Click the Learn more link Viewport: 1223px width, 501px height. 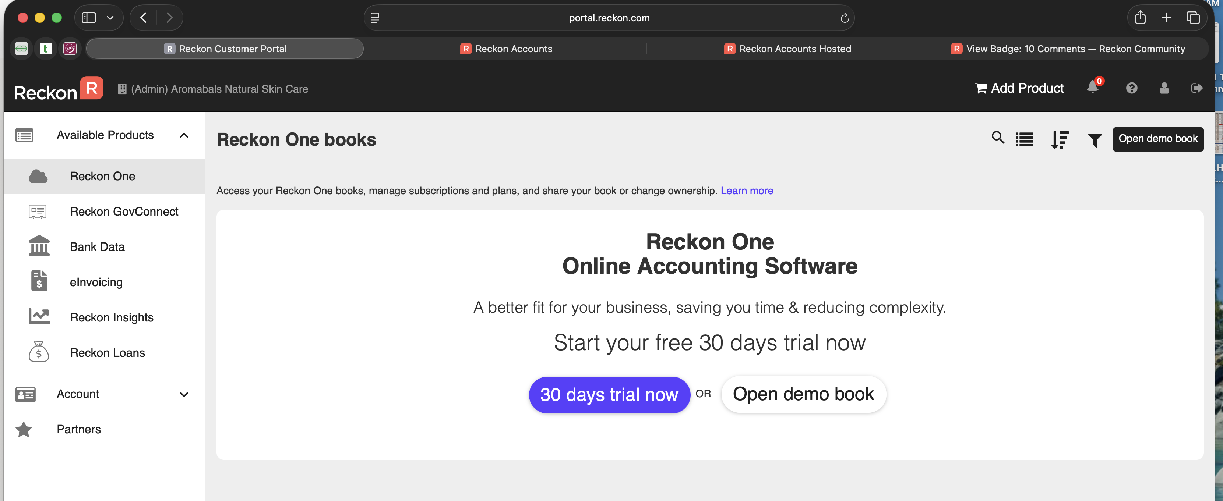point(746,191)
